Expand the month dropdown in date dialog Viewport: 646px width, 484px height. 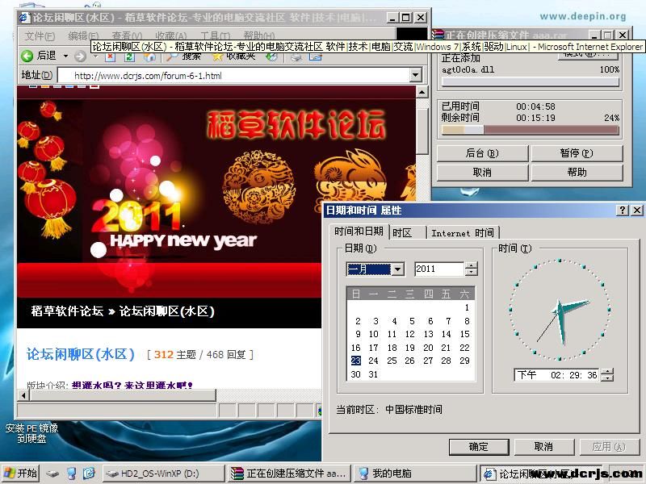pyautogui.click(x=397, y=269)
